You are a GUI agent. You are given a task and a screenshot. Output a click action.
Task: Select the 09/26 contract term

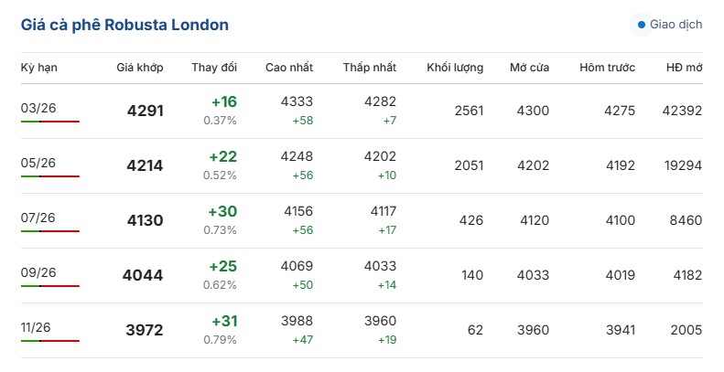point(38,272)
